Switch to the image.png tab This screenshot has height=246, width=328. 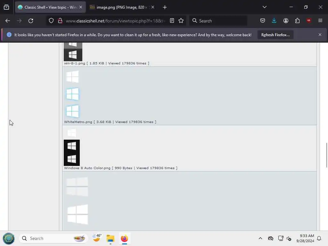(122, 7)
